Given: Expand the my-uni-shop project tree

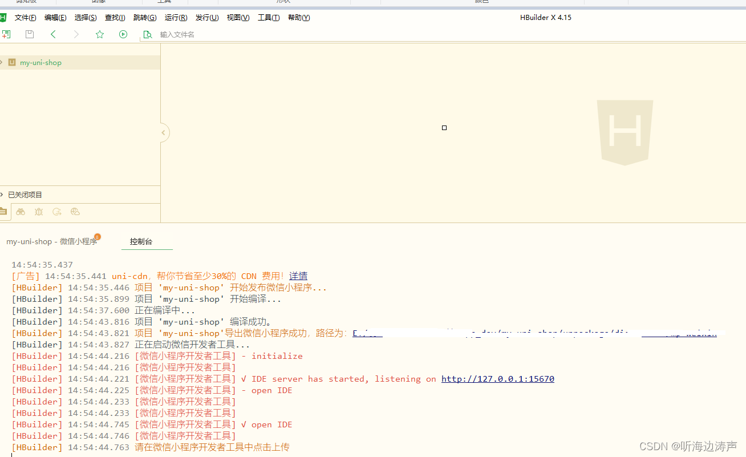Looking at the screenshot, I should point(1,62).
